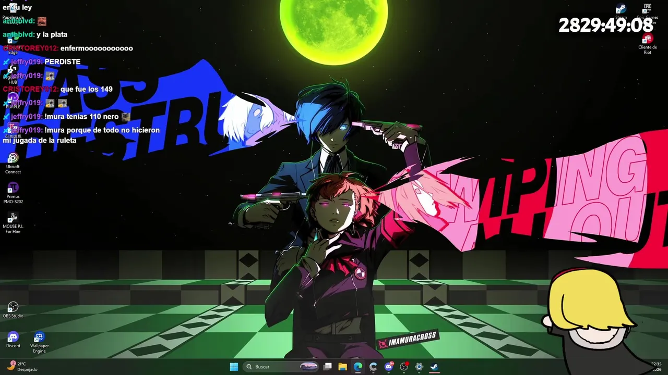Open the Settings gear in the taskbar

point(419,367)
